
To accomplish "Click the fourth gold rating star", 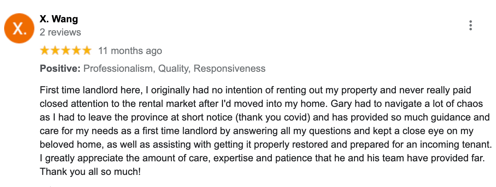I will pos(76,51).
